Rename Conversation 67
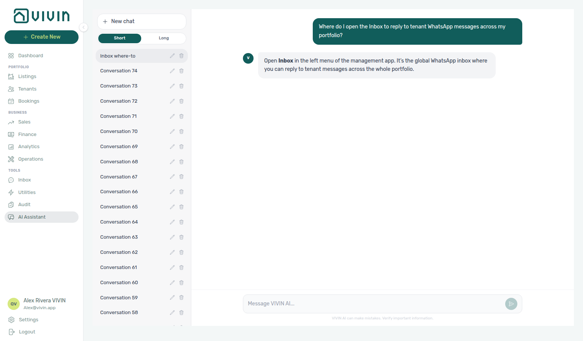This screenshot has height=341, width=583. point(172,177)
